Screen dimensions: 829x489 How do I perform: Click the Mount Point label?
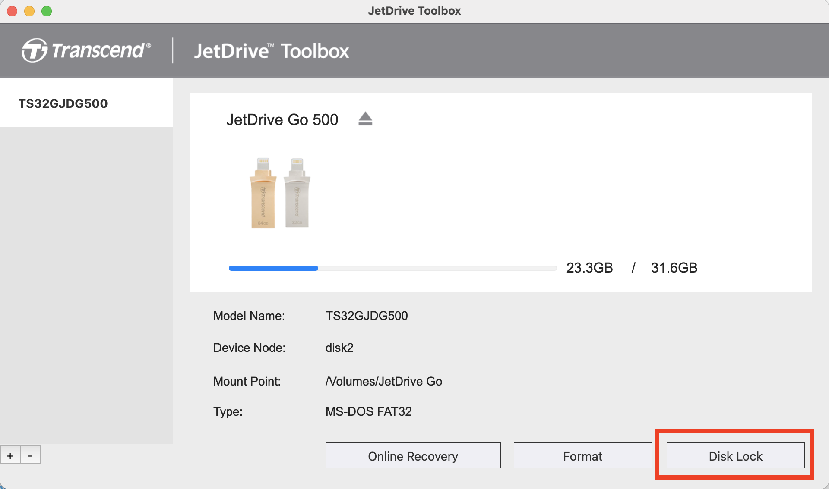coord(247,381)
